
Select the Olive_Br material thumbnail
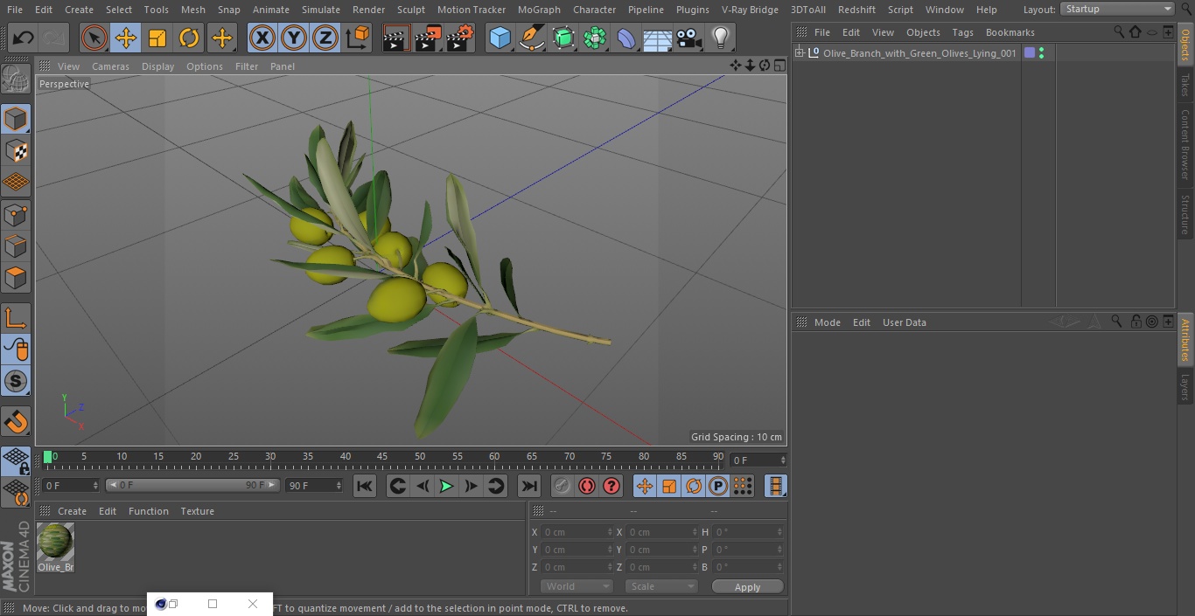point(55,543)
